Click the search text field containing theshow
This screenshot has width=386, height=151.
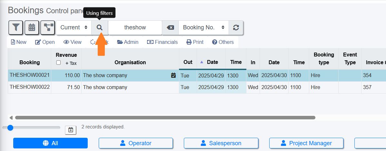pos(135,28)
